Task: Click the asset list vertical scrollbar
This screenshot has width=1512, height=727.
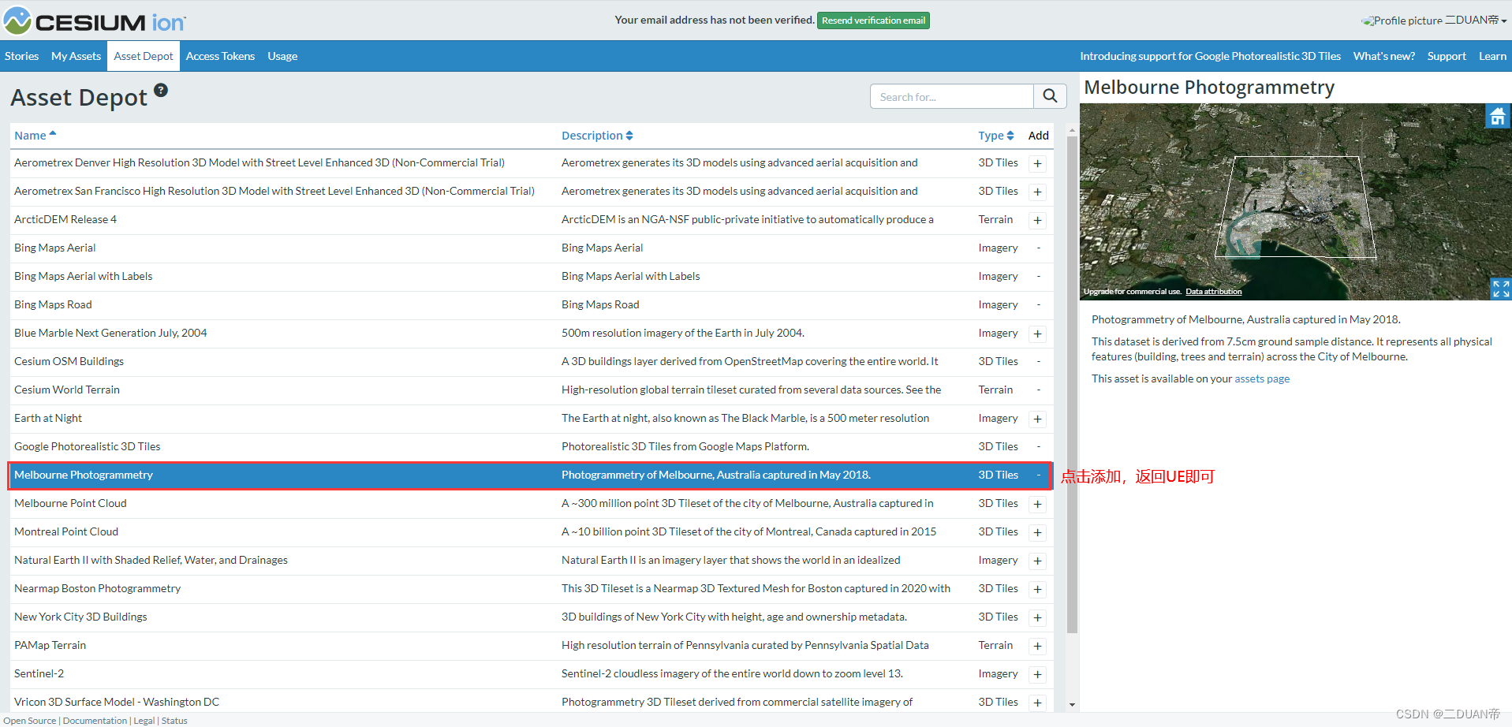Action: pyautogui.click(x=1072, y=384)
